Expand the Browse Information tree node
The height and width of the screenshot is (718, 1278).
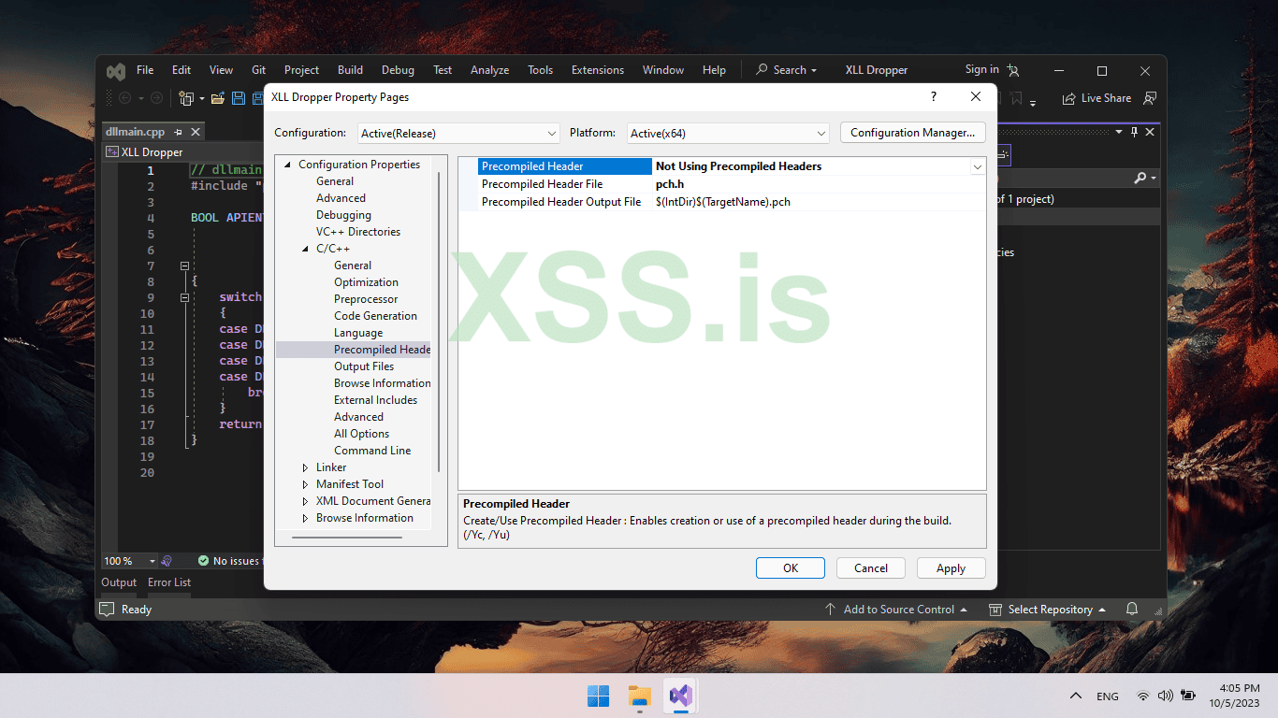pos(306,518)
